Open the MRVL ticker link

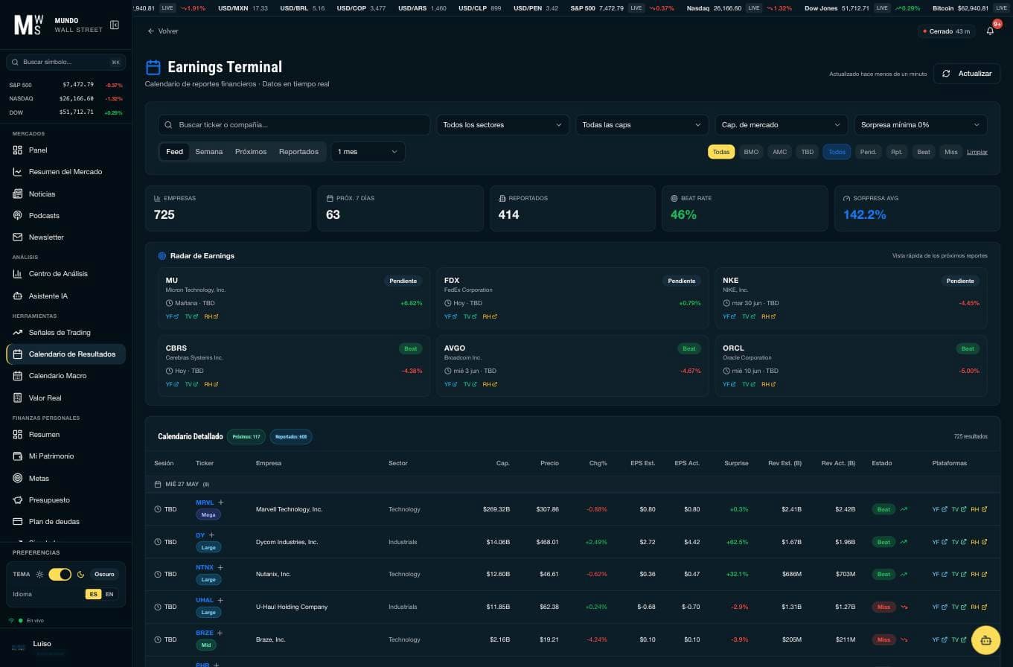point(205,502)
